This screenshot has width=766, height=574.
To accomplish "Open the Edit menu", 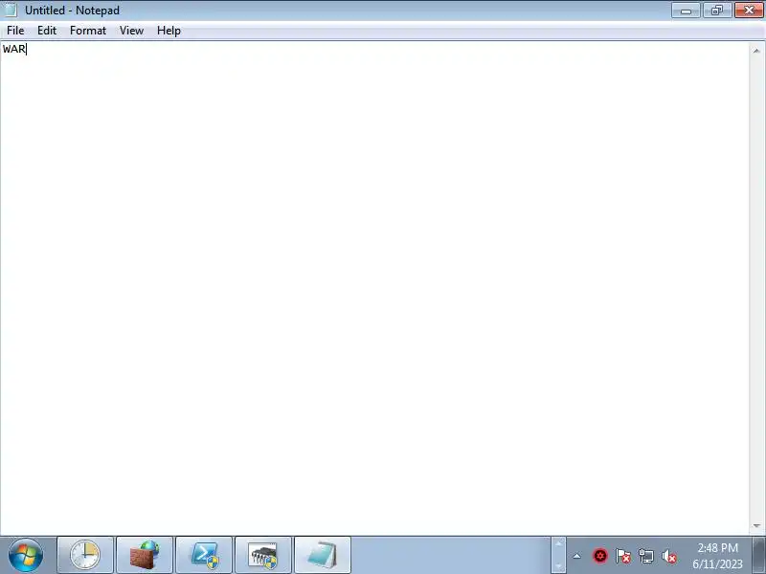I will (x=47, y=31).
